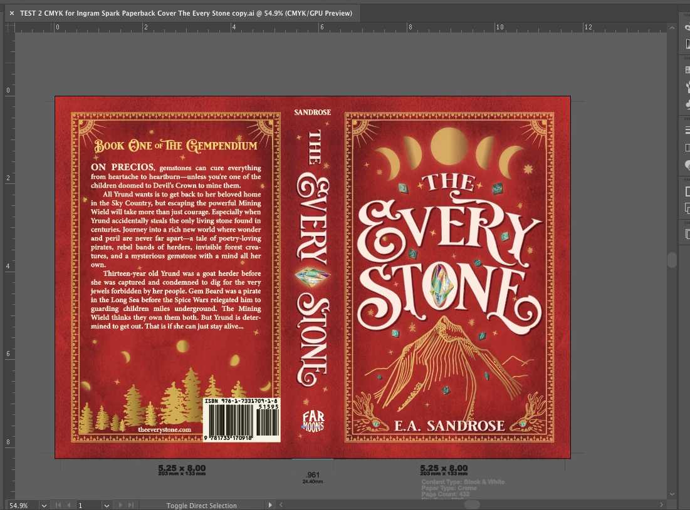
Task: Click the artboard number field
Action: coord(90,506)
